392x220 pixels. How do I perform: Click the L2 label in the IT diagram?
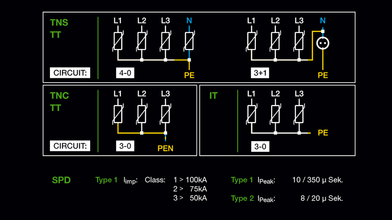pos(275,94)
